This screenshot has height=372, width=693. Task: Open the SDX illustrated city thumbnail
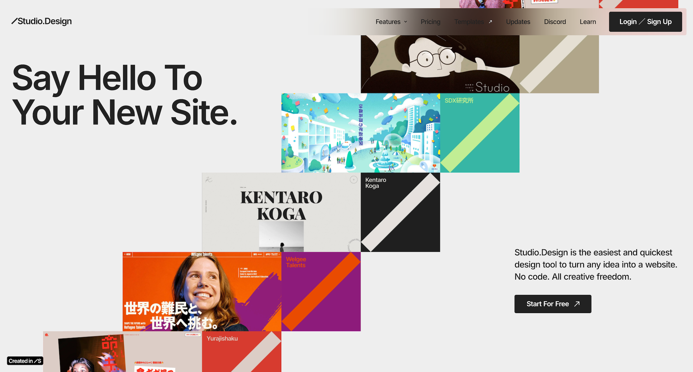pos(361,133)
